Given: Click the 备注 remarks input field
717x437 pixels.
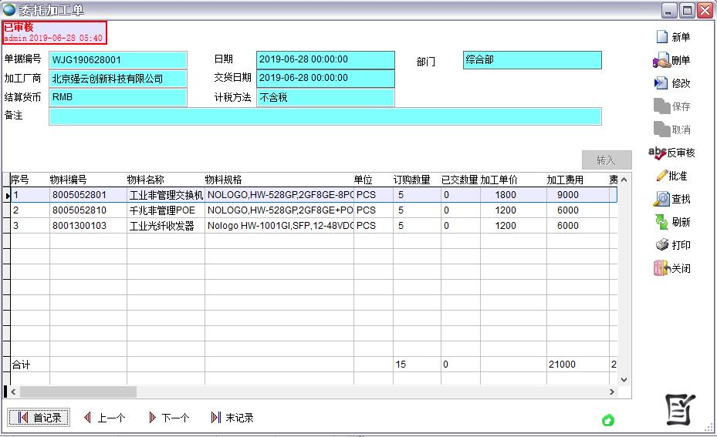Looking at the screenshot, I should pyautogui.click(x=325, y=116).
